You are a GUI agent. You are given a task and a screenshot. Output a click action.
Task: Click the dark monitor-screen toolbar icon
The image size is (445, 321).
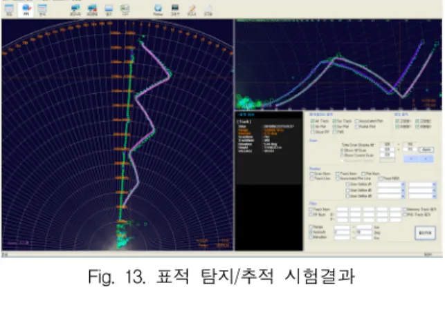click(175, 10)
